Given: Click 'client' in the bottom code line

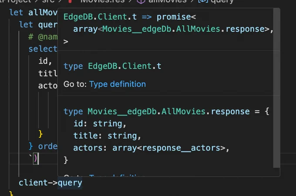Looking at the screenshot, I should click(33, 183).
